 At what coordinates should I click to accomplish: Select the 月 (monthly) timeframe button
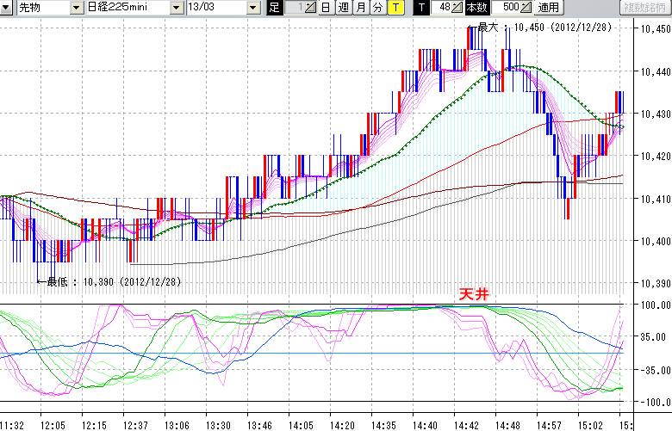[360, 8]
